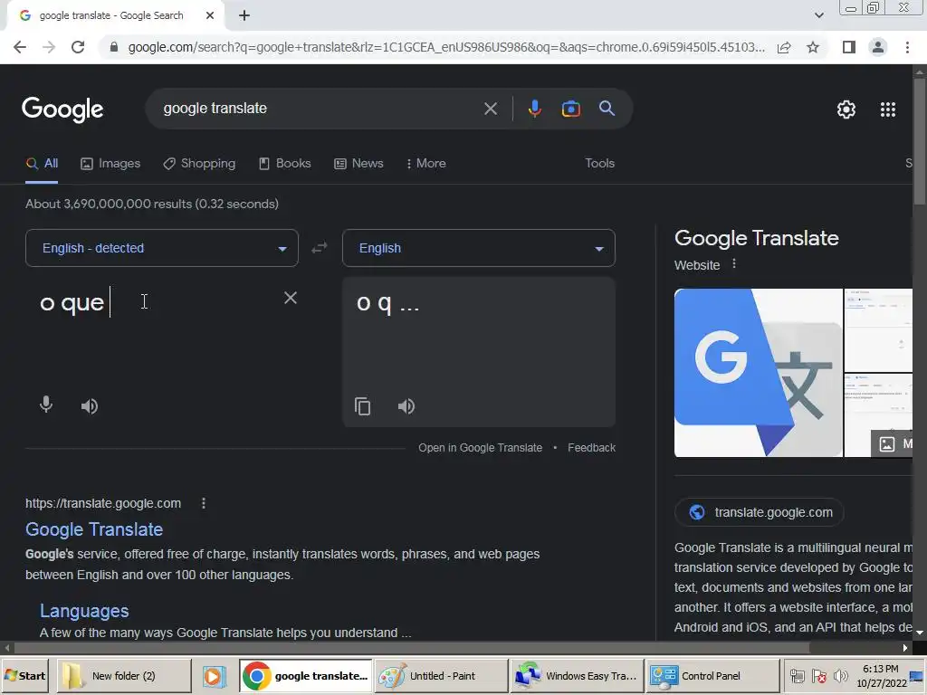Open search Tools options
Image resolution: width=927 pixels, height=695 pixels.
click(x=599, y=163)
